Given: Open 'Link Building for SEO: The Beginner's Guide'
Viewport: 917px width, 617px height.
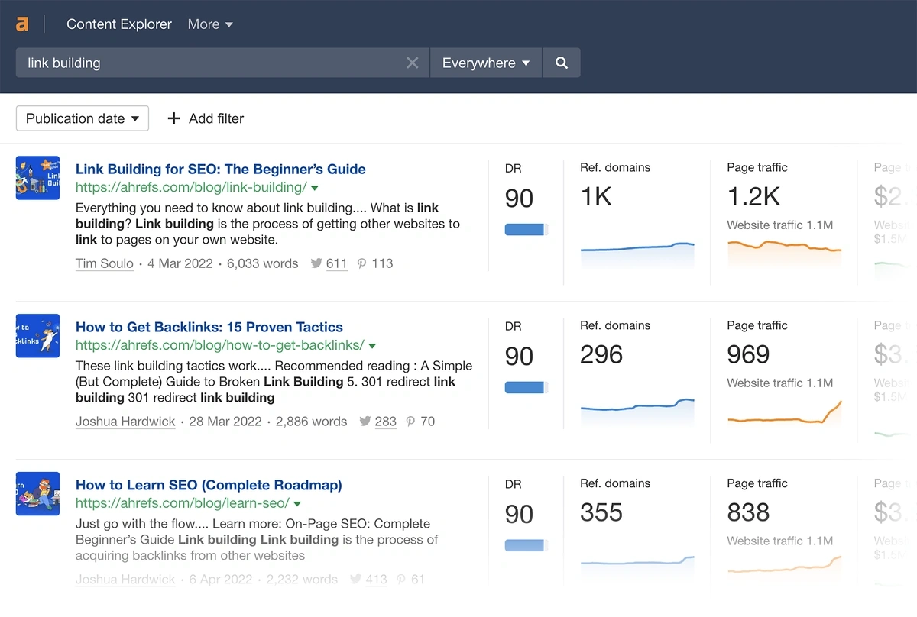Looking at the screenshot, I should (x=221, y=169).
